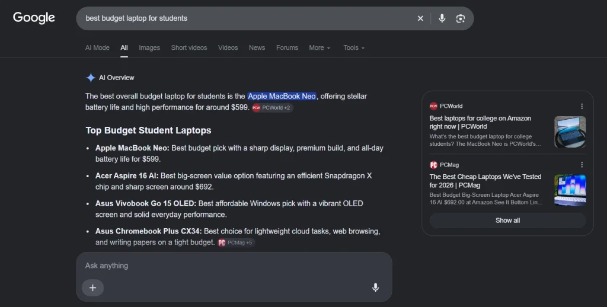This screenshot has width=607, height=307.
Task: Switch to AI Mode tab
Action: click(97, 47)
